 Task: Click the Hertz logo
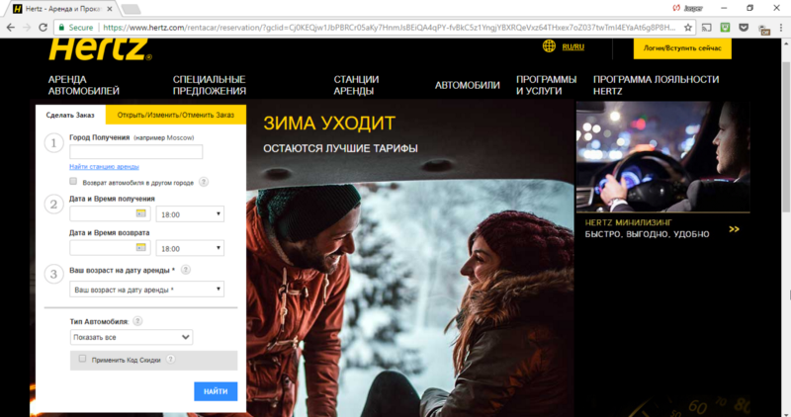click(100, 50)
